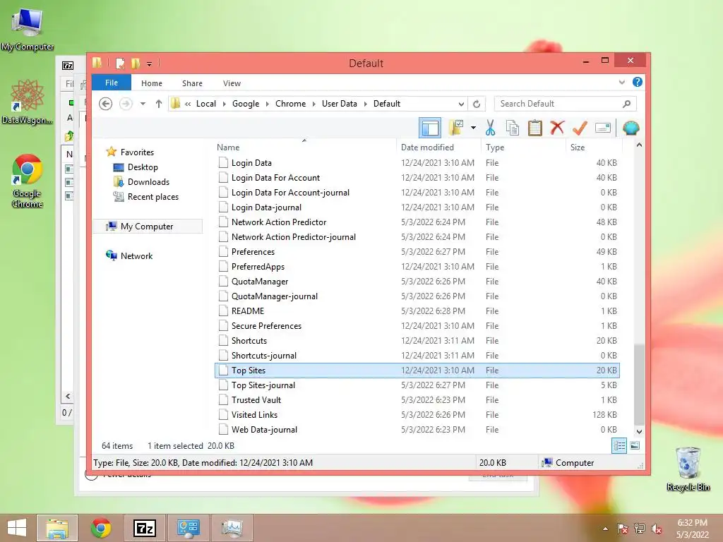Switch to details view icon
Viewport: 723px width, 542px height.
[x=619, y=446]
